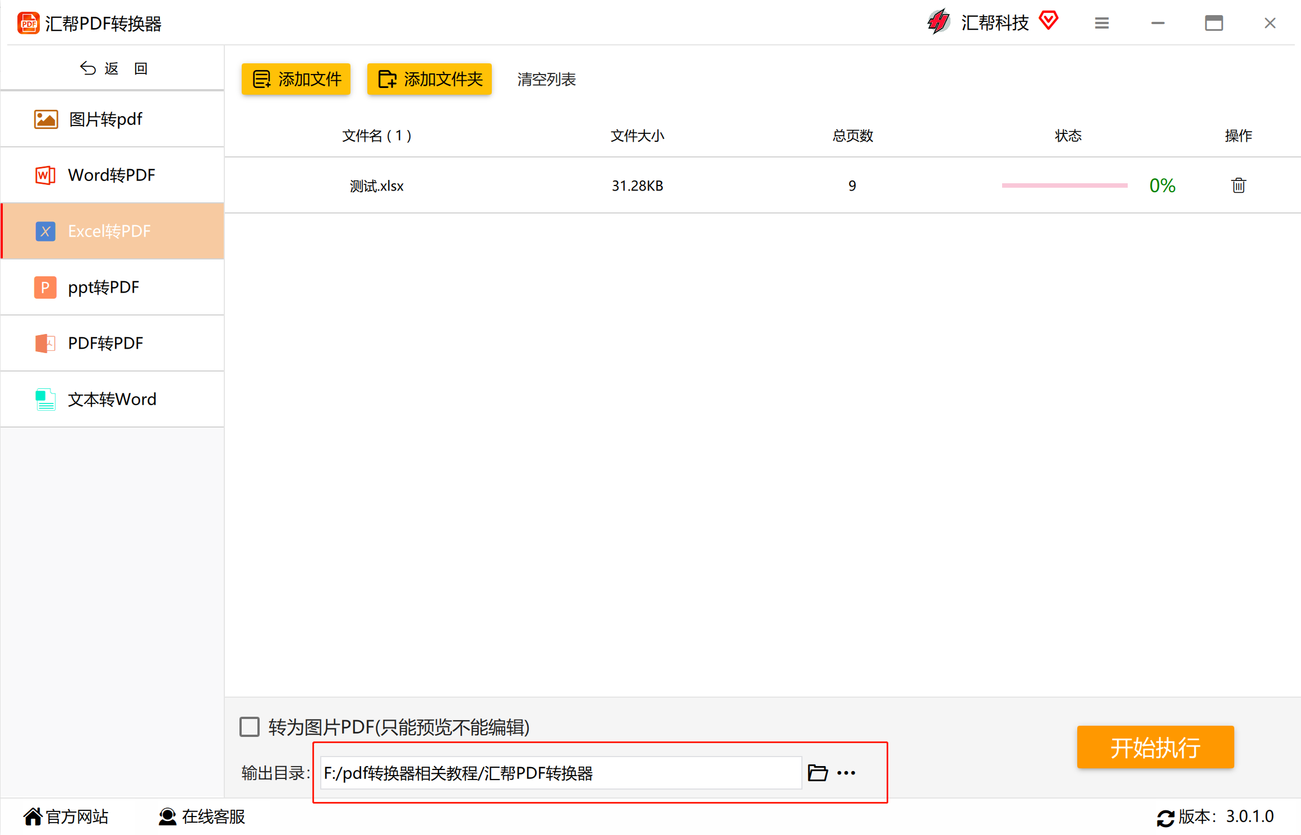This screenshot has height=835, width=1301.
Task: Select Excel转PDF in the sidebar
Action: click(113, 231)
